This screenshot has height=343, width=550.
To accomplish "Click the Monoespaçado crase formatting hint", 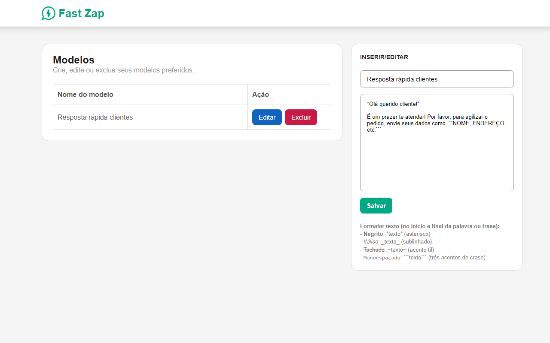I will pos(423,258).
